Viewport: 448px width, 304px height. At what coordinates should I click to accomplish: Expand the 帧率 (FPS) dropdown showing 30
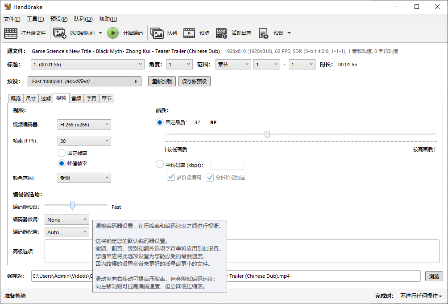click(x=84, y=141)
